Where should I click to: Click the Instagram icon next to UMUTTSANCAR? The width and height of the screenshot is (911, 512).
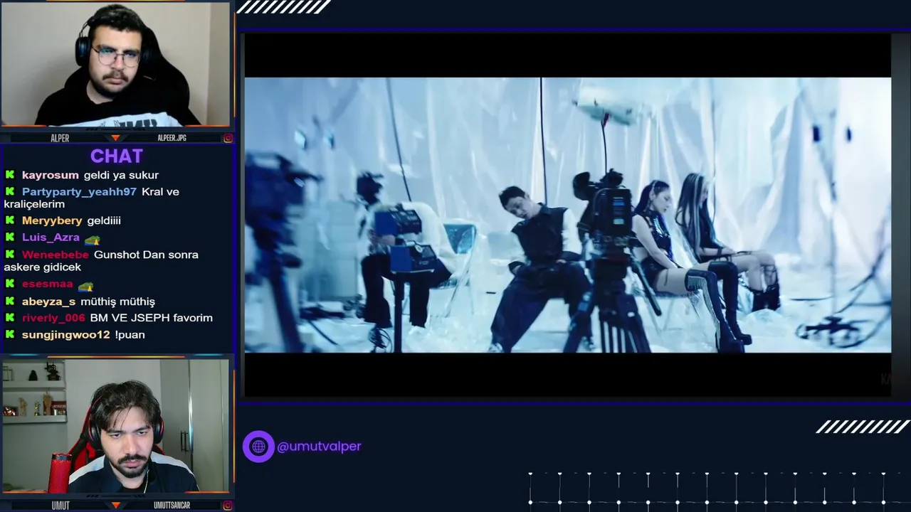[x=228, y=506]
